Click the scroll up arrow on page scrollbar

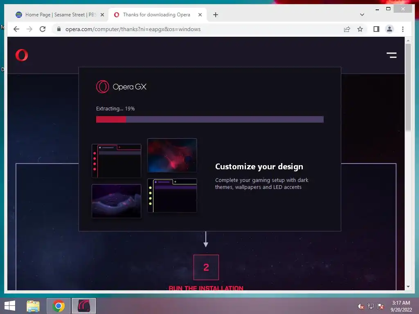tap(408, 40)
